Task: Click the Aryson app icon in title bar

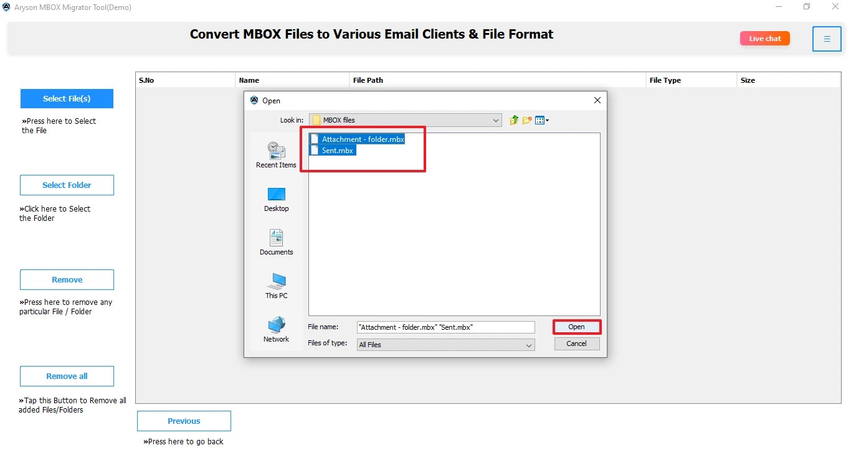Action: coord(6,7)
